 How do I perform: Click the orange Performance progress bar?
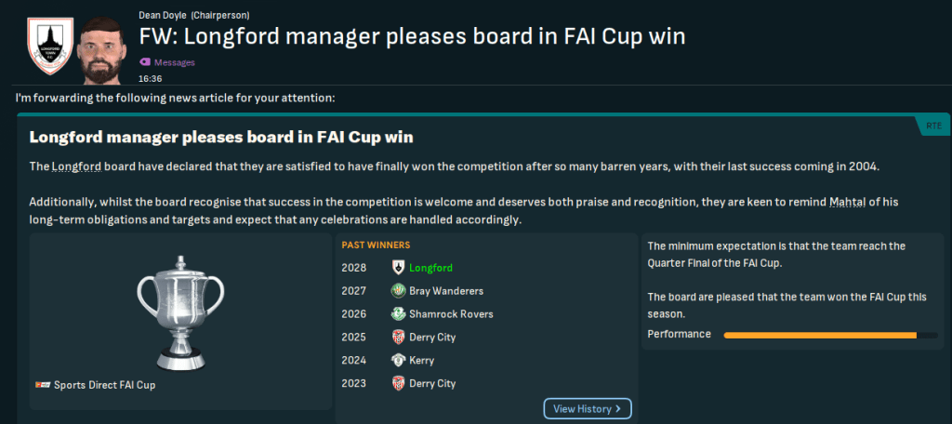pos(820,335)
